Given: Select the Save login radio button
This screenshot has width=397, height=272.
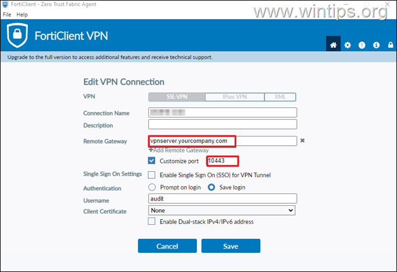Looking at the screenshot, I should tap(211, 187).
